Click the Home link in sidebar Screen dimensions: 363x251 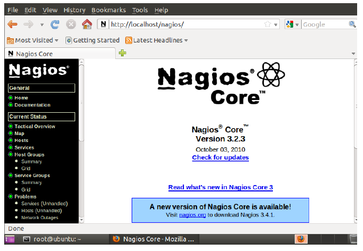point(21,98)
